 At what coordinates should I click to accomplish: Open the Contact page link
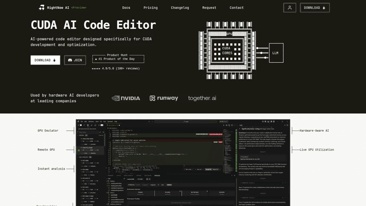237,8
